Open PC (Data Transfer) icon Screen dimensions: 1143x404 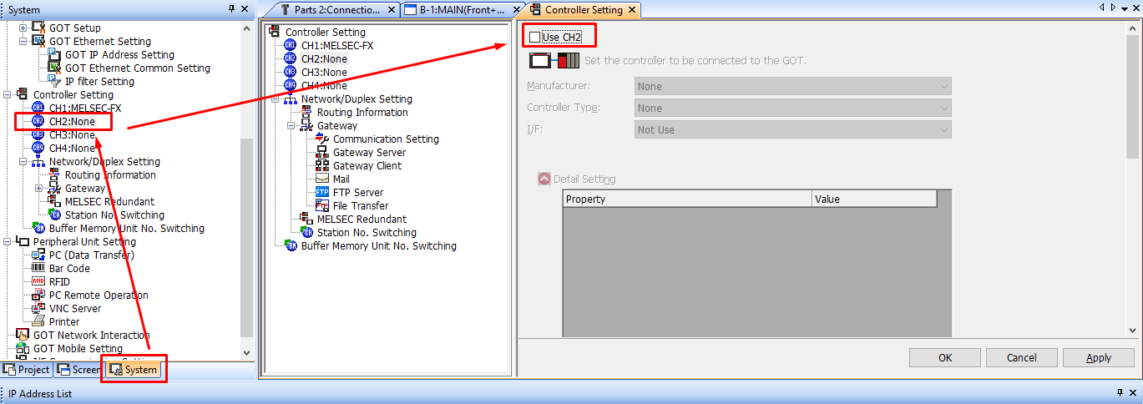38,255
